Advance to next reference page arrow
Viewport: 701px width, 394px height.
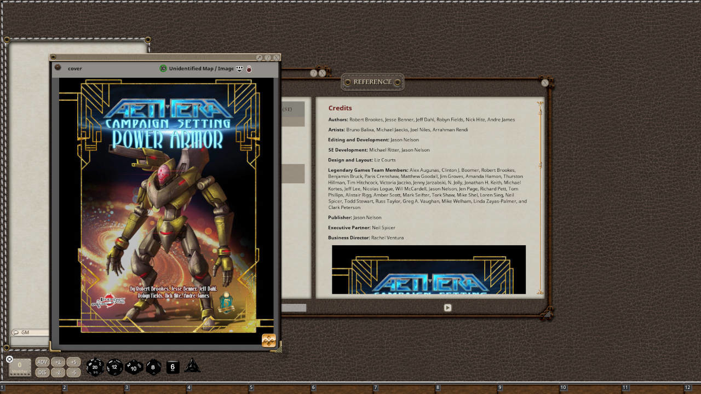[x=447, y=308]
